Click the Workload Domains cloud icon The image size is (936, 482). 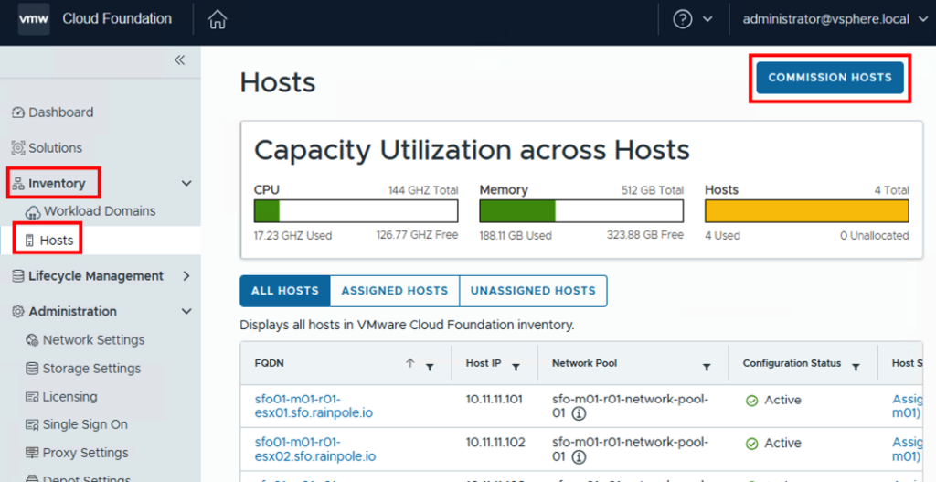(32, 212)
